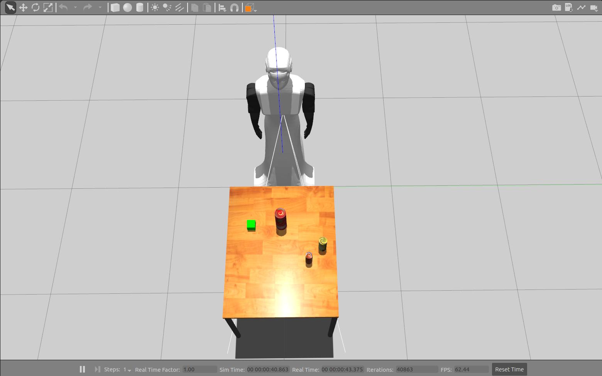Add a directional light
This screenshot has height=376, width=602.
coord(179,7)
